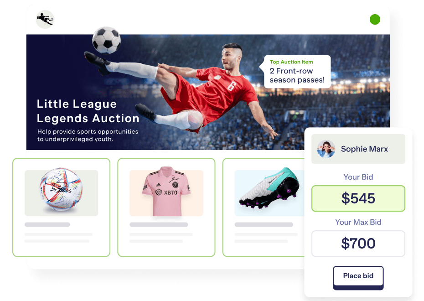Open the soccer cleat auction card
Image resolution: width=424 pixels, height=301 pixels.
(x=264, y=208)
